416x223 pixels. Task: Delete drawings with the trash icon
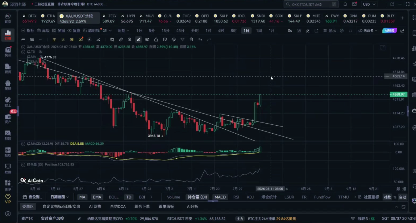[191, 40]
